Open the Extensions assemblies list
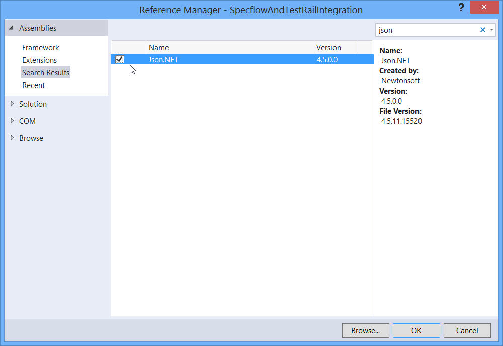This screenshot has height=346, width=503. click(x=40, y=60)
